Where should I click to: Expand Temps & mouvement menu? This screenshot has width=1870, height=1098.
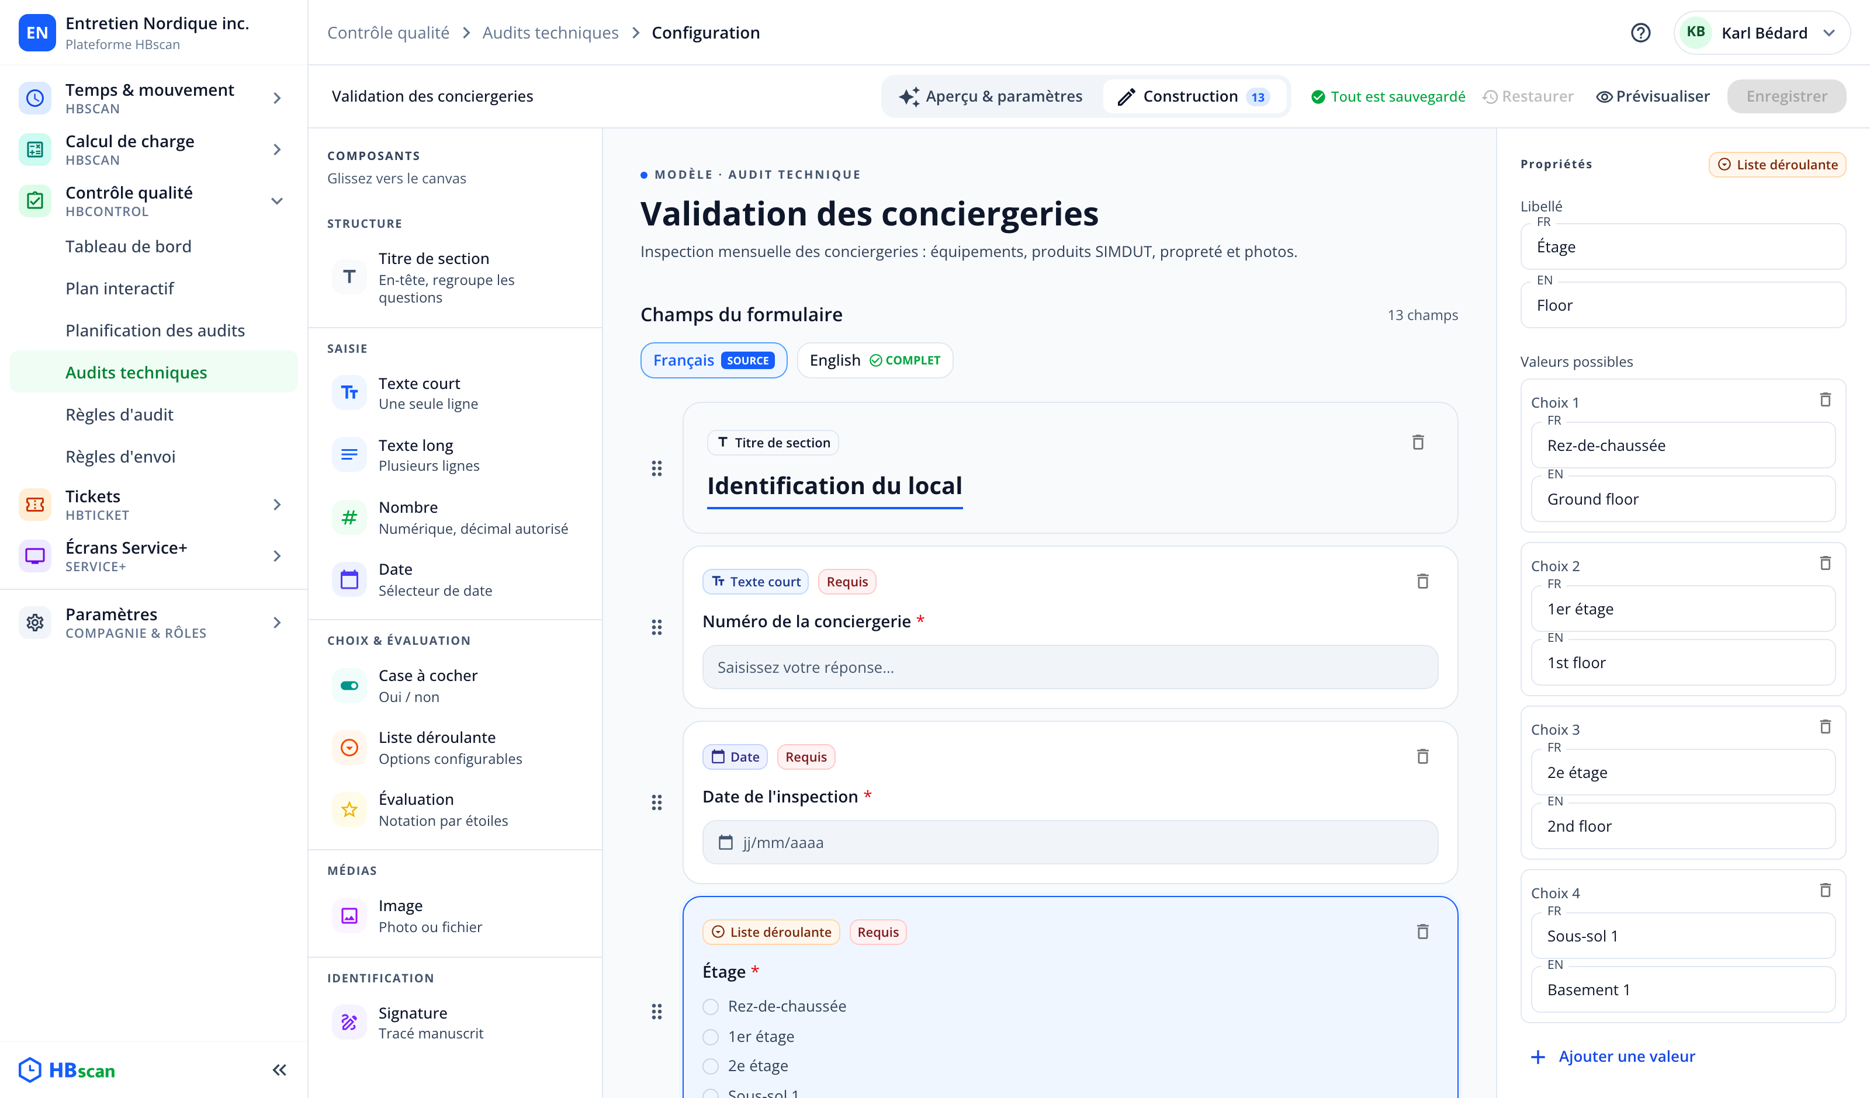(277, 98)
